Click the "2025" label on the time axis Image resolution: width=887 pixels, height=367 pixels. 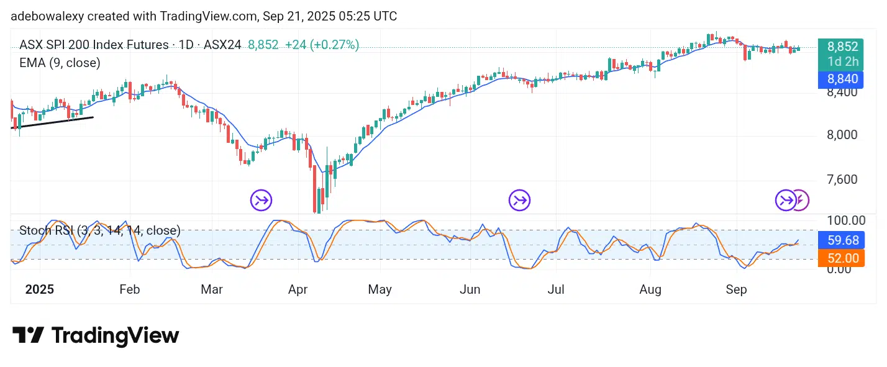(39, 289)
